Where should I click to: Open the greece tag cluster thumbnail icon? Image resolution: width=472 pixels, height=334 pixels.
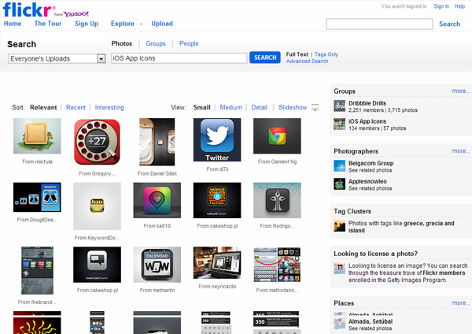(x=340, y=226)
